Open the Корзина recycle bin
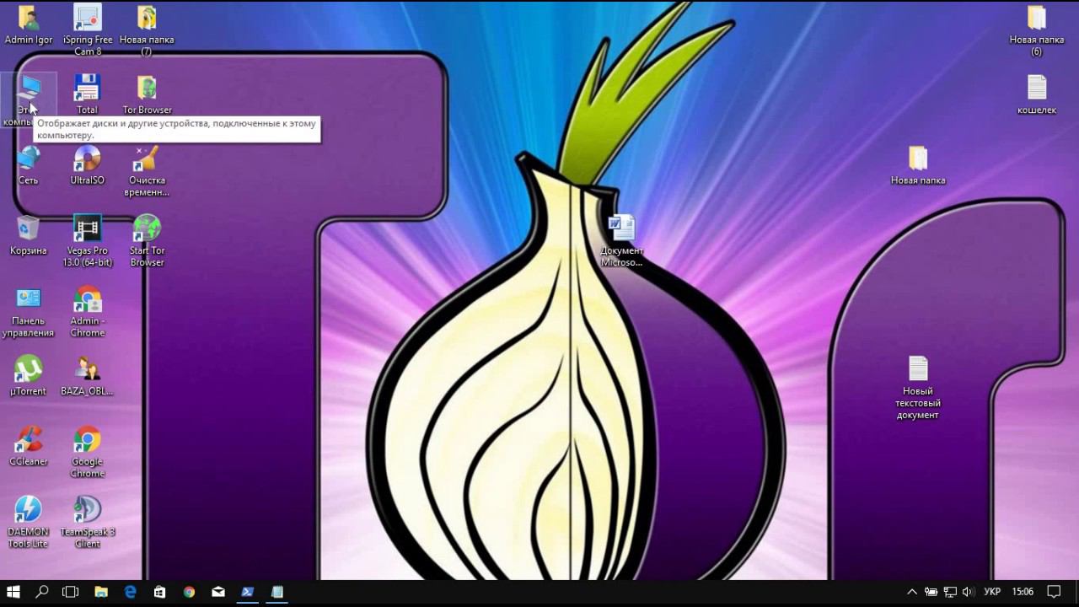 pyautogui.click(x=29, y=228)
